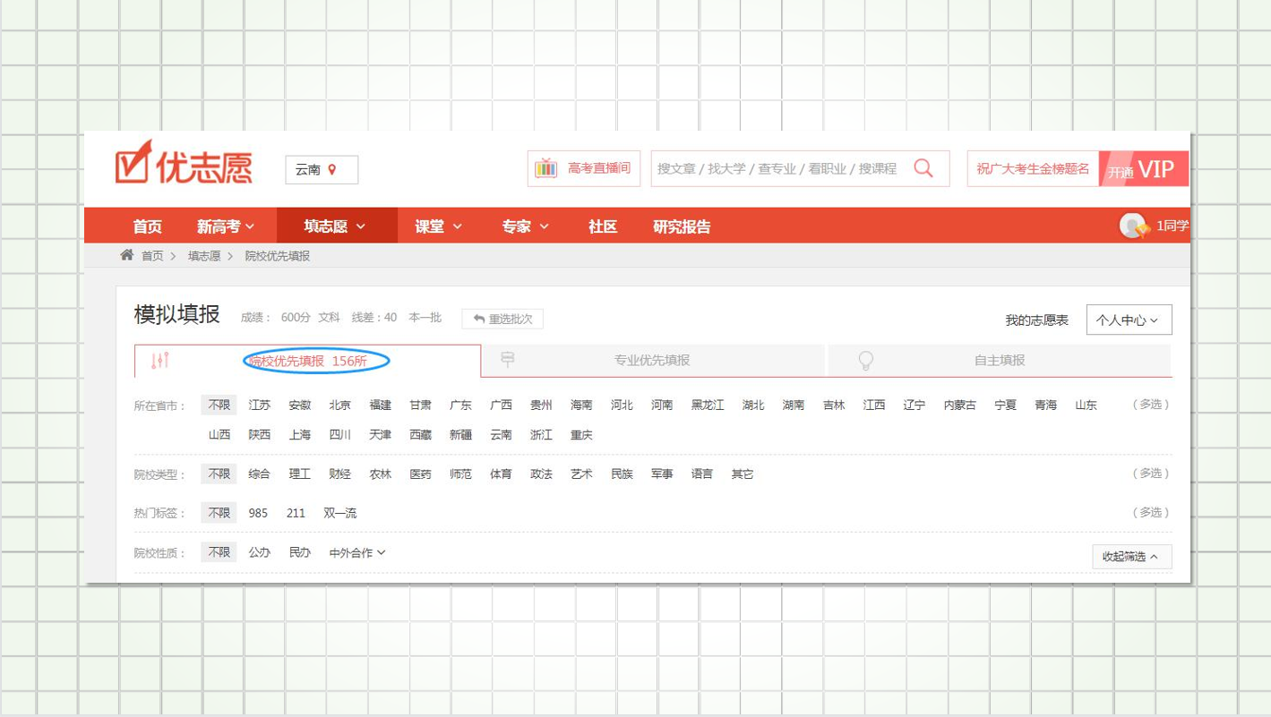The height and width of the screenshot is (717, 1271).
Task: Choose 公办 for school nature
Action: coord(259,552)
